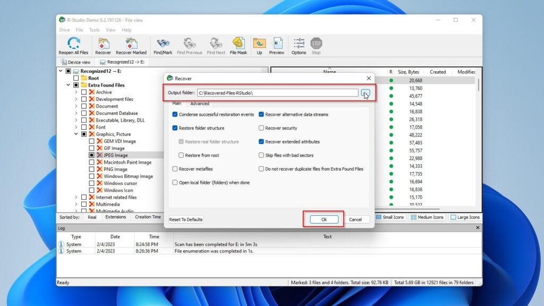Click the PNG Image type icon
Image resolution: width=544 pixels, height=306 pixels.
pos(99,169)
